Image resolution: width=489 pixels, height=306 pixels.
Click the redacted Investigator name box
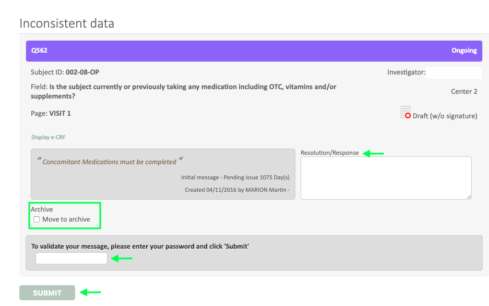[453, 72]
